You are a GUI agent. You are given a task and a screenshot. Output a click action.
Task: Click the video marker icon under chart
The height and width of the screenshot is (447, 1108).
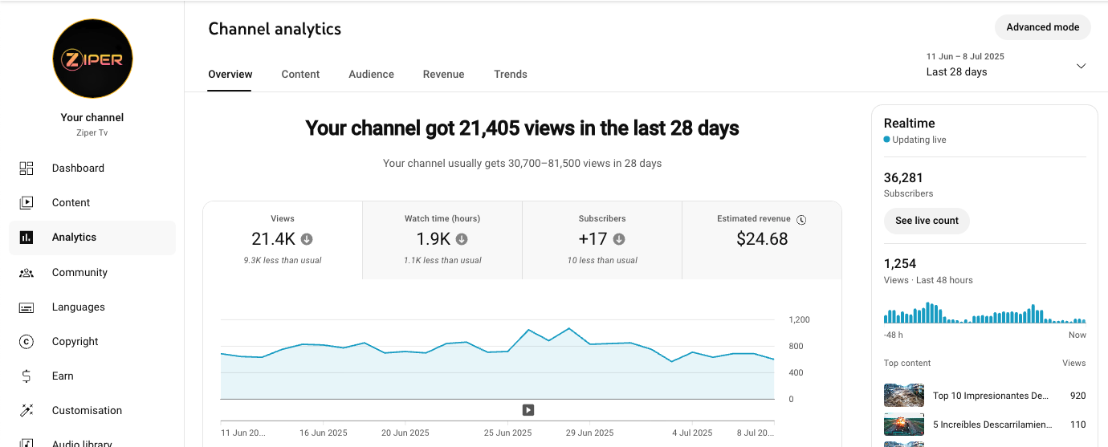pyautogui.click(x=528, y=410)
